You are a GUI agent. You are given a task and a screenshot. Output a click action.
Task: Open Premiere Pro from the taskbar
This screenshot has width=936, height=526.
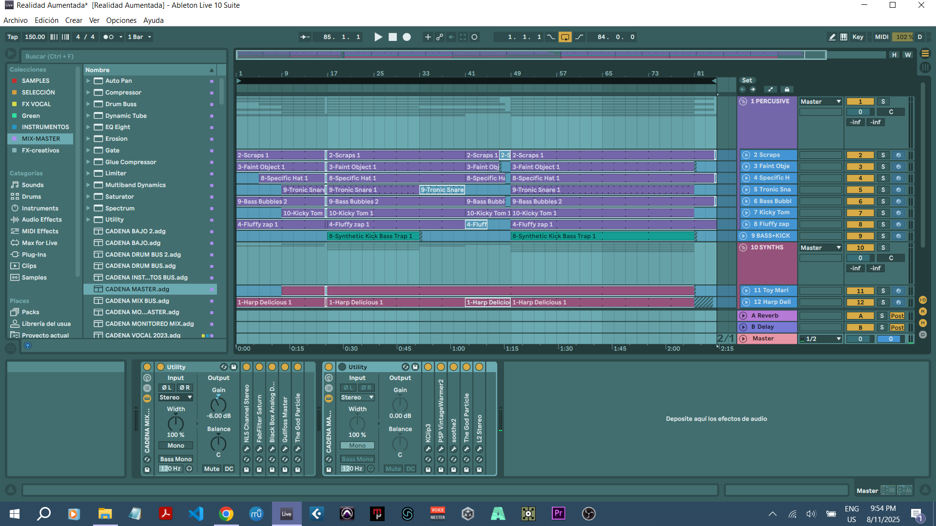tap(559, 513)
